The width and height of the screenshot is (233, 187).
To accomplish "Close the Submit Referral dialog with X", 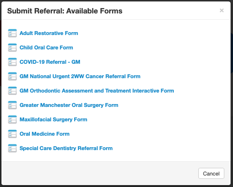I will pyautogui.click(x=221, y=11).
